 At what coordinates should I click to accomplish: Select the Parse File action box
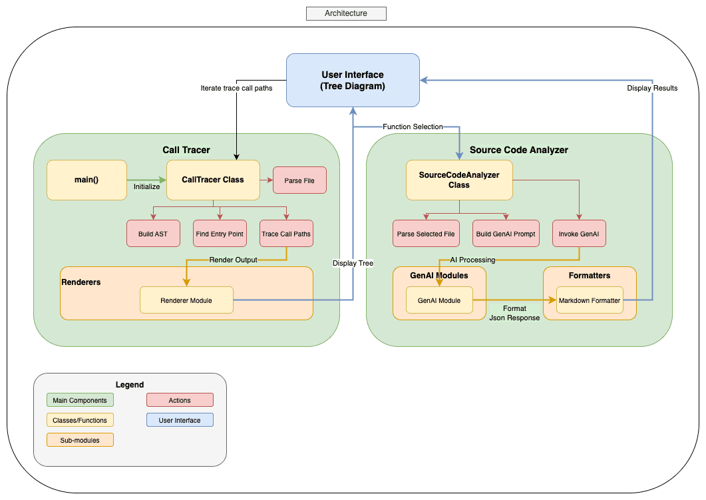pyautogui.click(x=299, y=180)
